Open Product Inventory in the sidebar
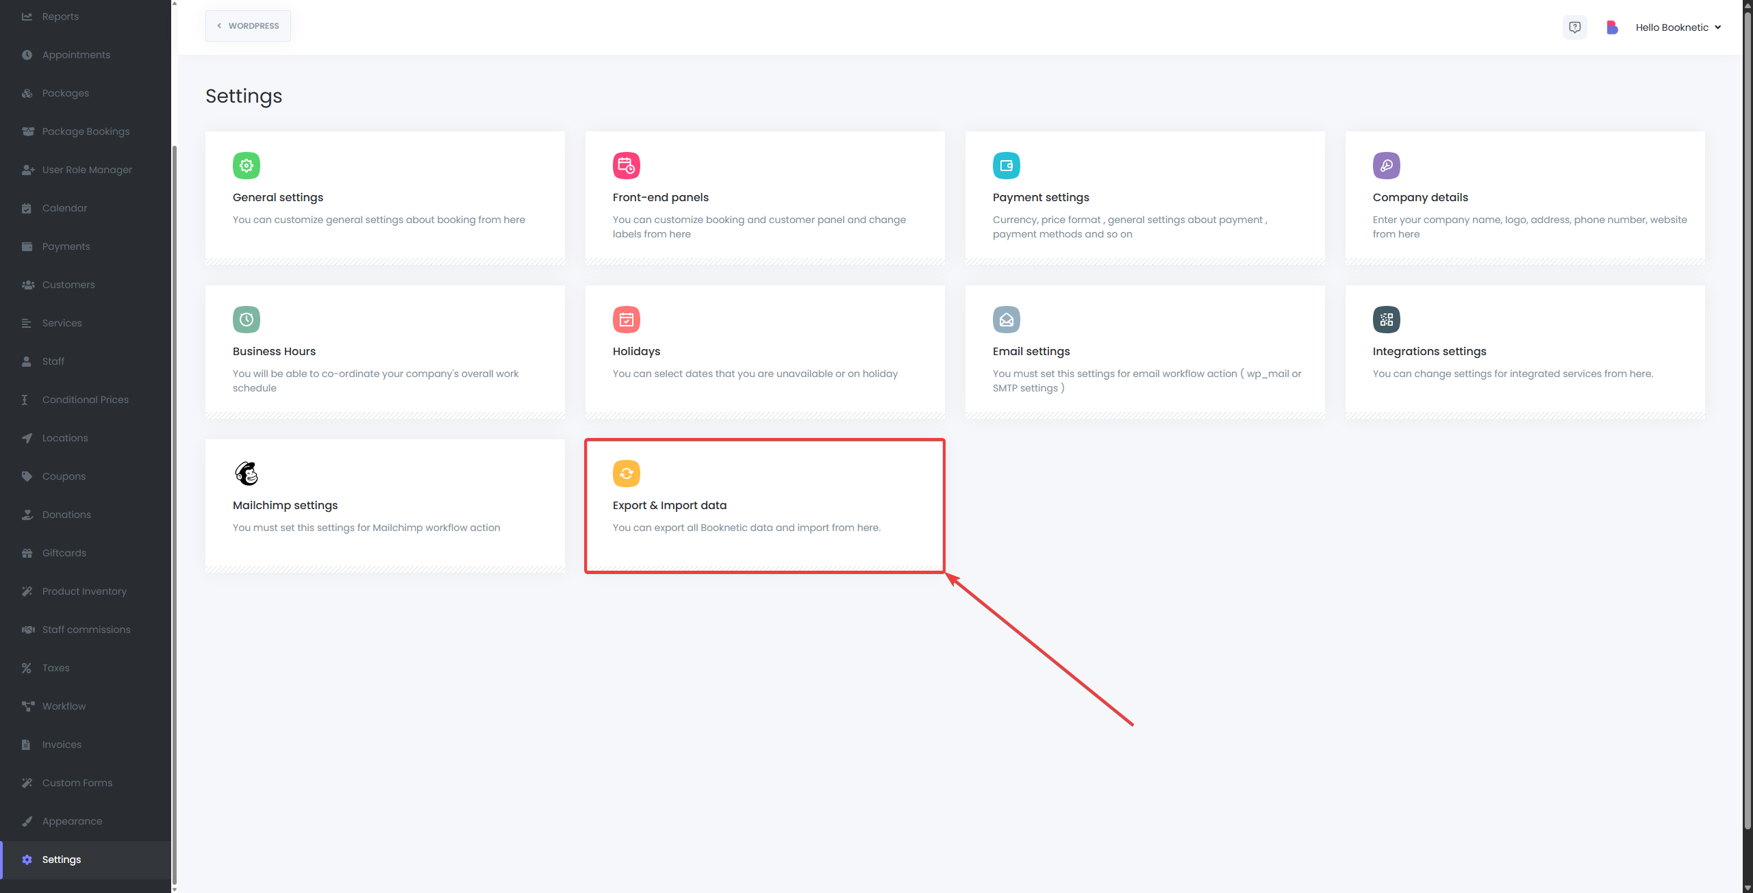 tap(86, 591)
